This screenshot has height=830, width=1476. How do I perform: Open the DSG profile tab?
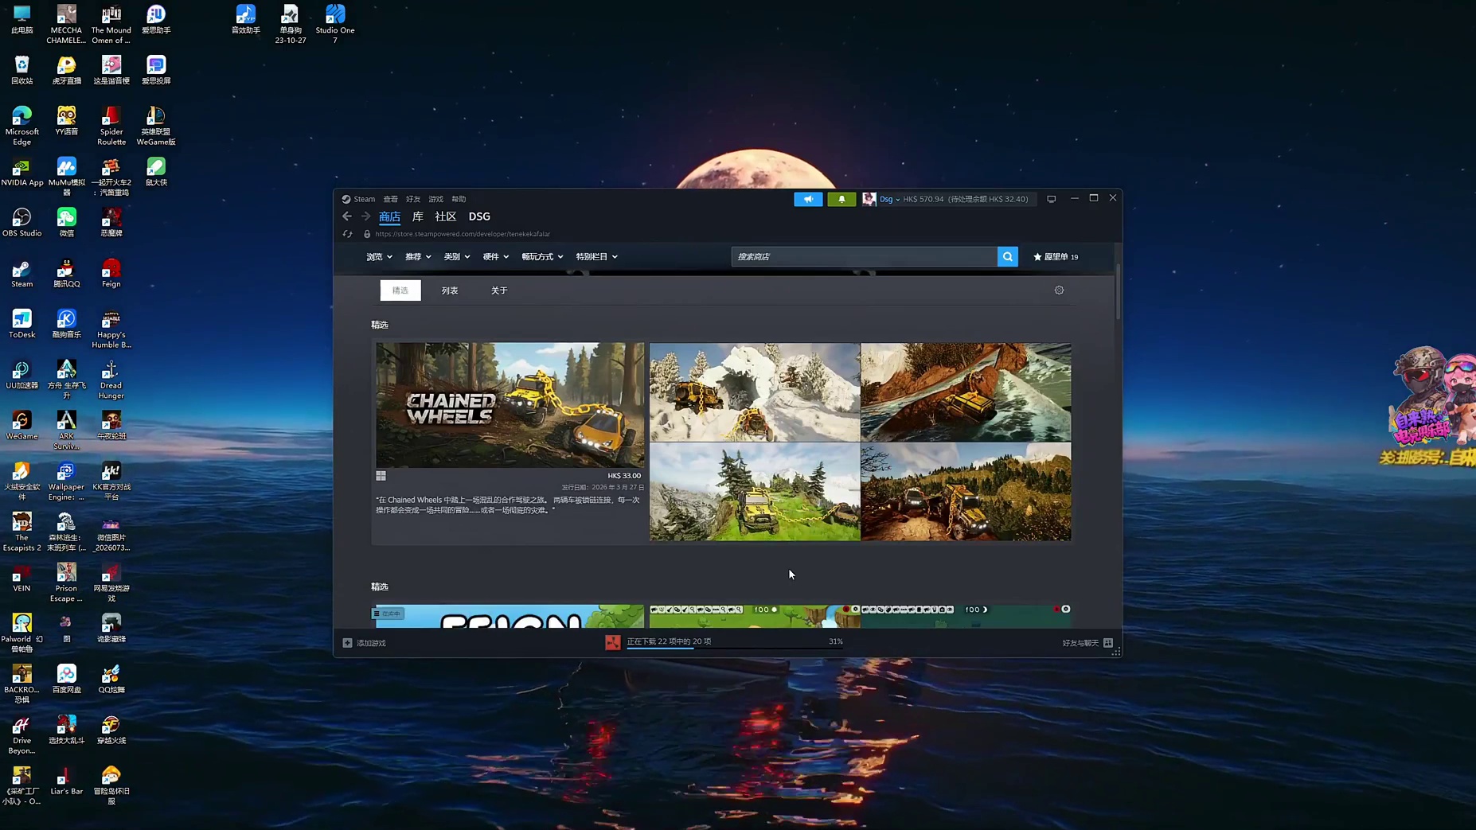(479, 216)
